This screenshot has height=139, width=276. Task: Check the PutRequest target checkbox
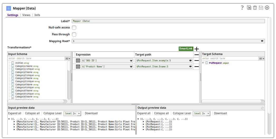pos(207,63)
